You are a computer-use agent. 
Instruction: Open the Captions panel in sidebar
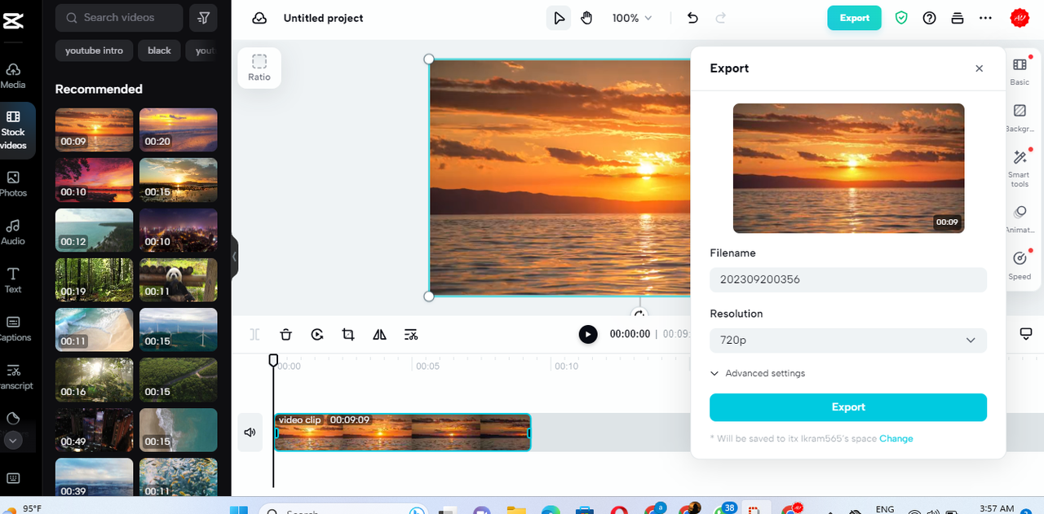tap(13, 328)
